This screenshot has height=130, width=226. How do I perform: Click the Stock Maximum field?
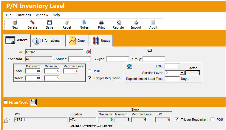coord(33,71)
